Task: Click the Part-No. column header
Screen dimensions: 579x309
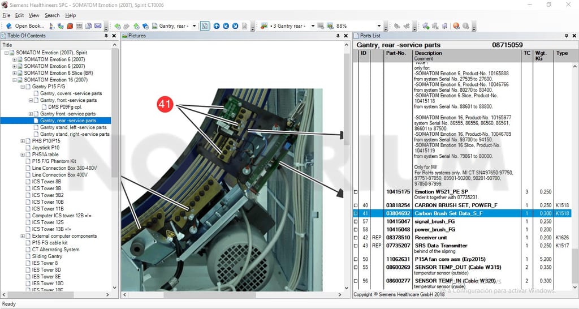Action: [x=398, y=56]
